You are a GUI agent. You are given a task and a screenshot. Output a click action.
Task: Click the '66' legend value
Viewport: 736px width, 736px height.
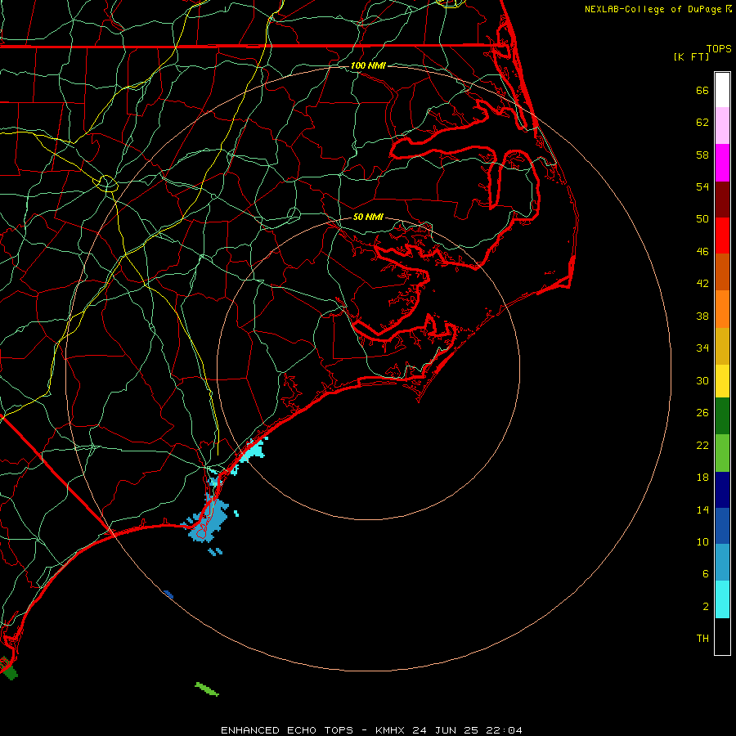[x=702, y=90]
